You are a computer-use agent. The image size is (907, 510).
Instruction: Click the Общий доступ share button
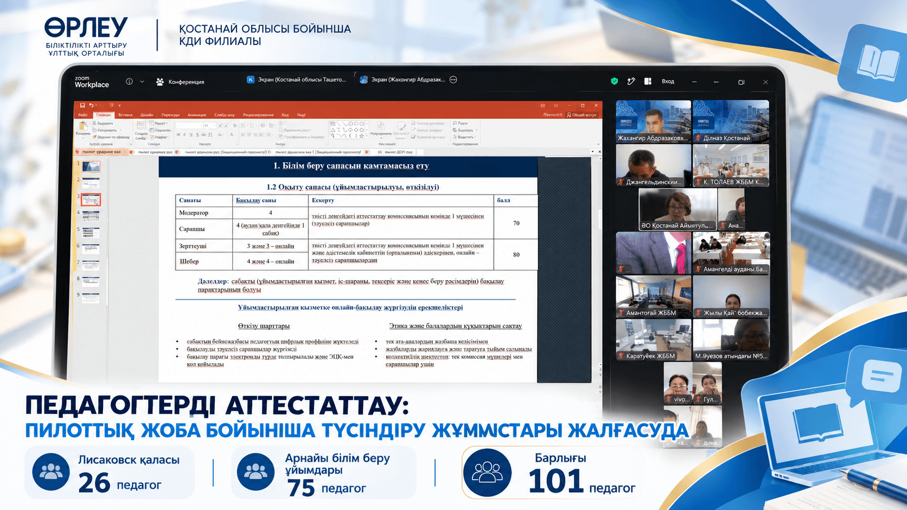click(582, 115)
